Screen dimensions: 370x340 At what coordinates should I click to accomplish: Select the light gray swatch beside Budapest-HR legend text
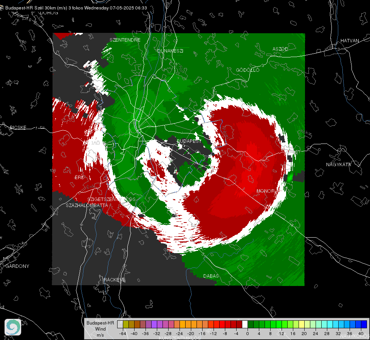[x=120, y=325]
